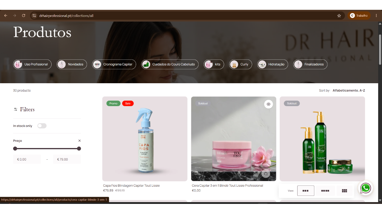Bookmark this page with the star icon
382x214 pixels.
point(339,15)
